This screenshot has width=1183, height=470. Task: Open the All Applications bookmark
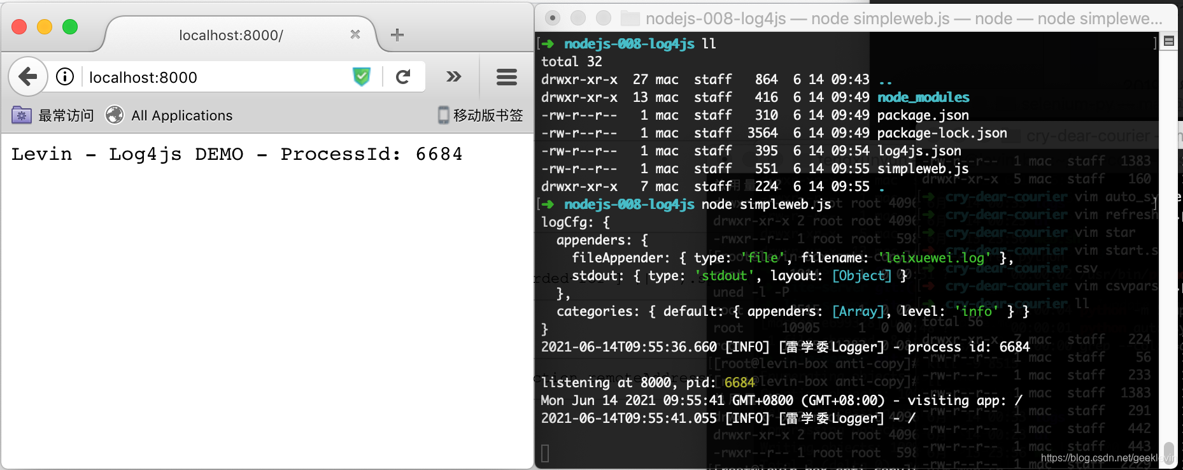click(x=169, y=115)
